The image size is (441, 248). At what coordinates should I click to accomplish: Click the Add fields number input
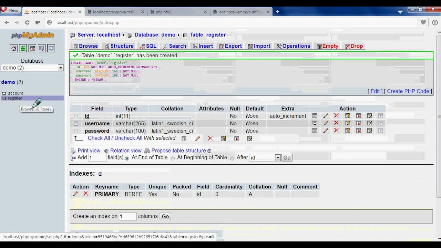pos(97,158)
